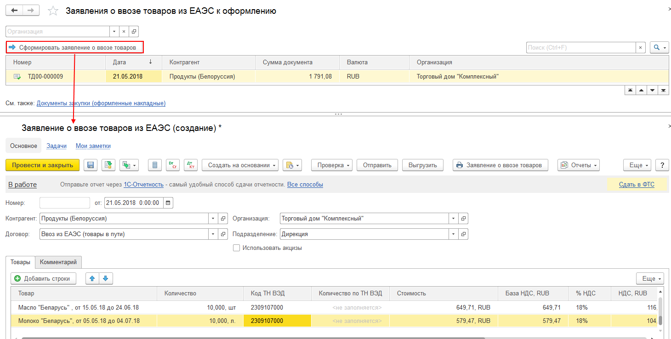Move down one row in the list

tap(652, 90)
